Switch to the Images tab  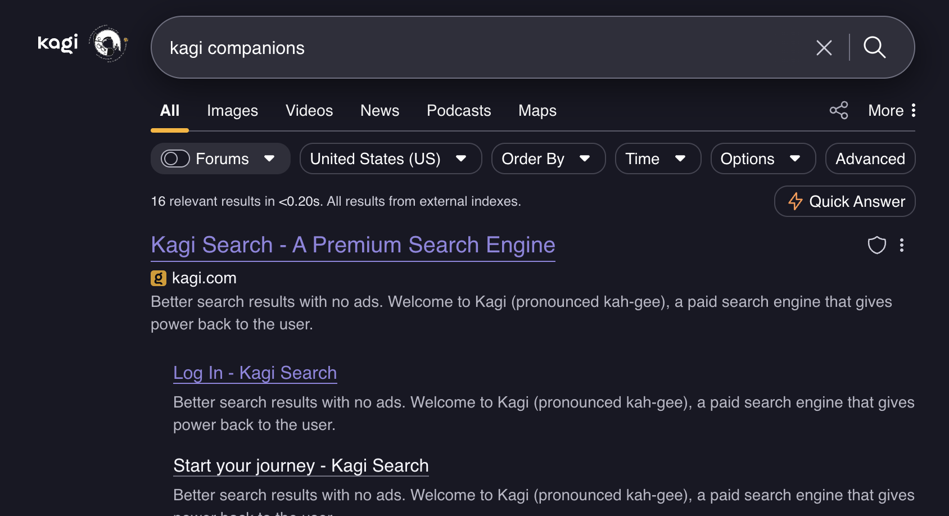[x=232, y=111]
